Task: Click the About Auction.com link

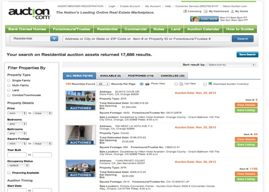Action: coord(235,6)
